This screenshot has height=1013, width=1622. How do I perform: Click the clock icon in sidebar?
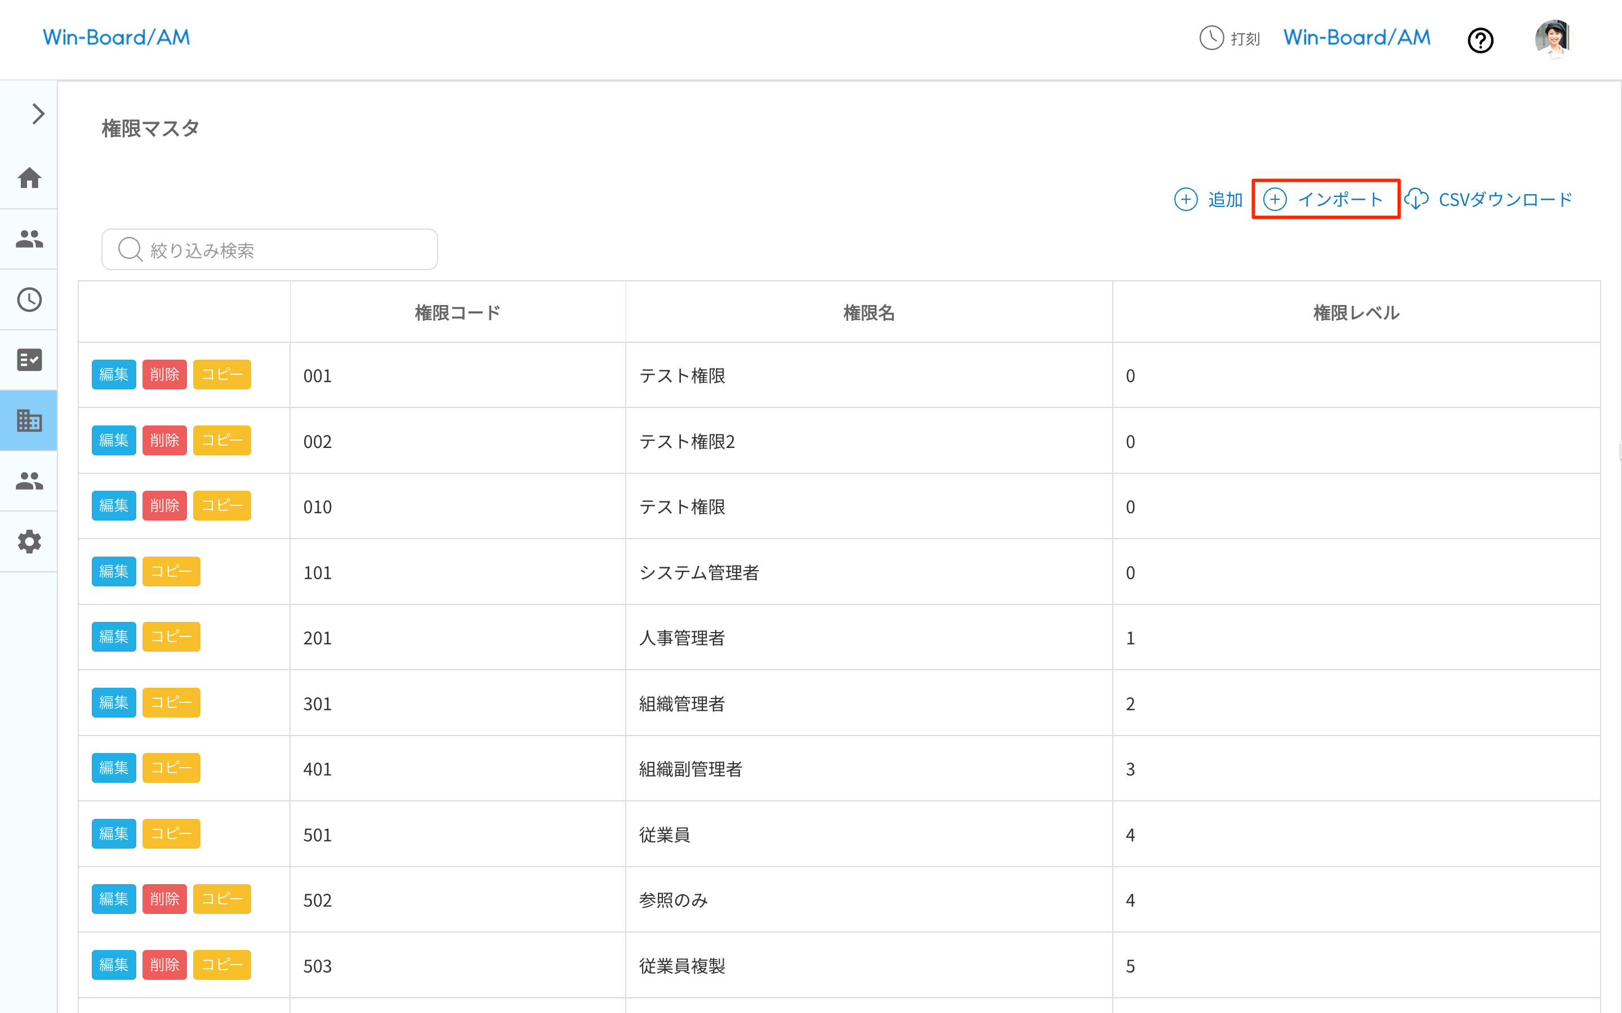[29, 299]
